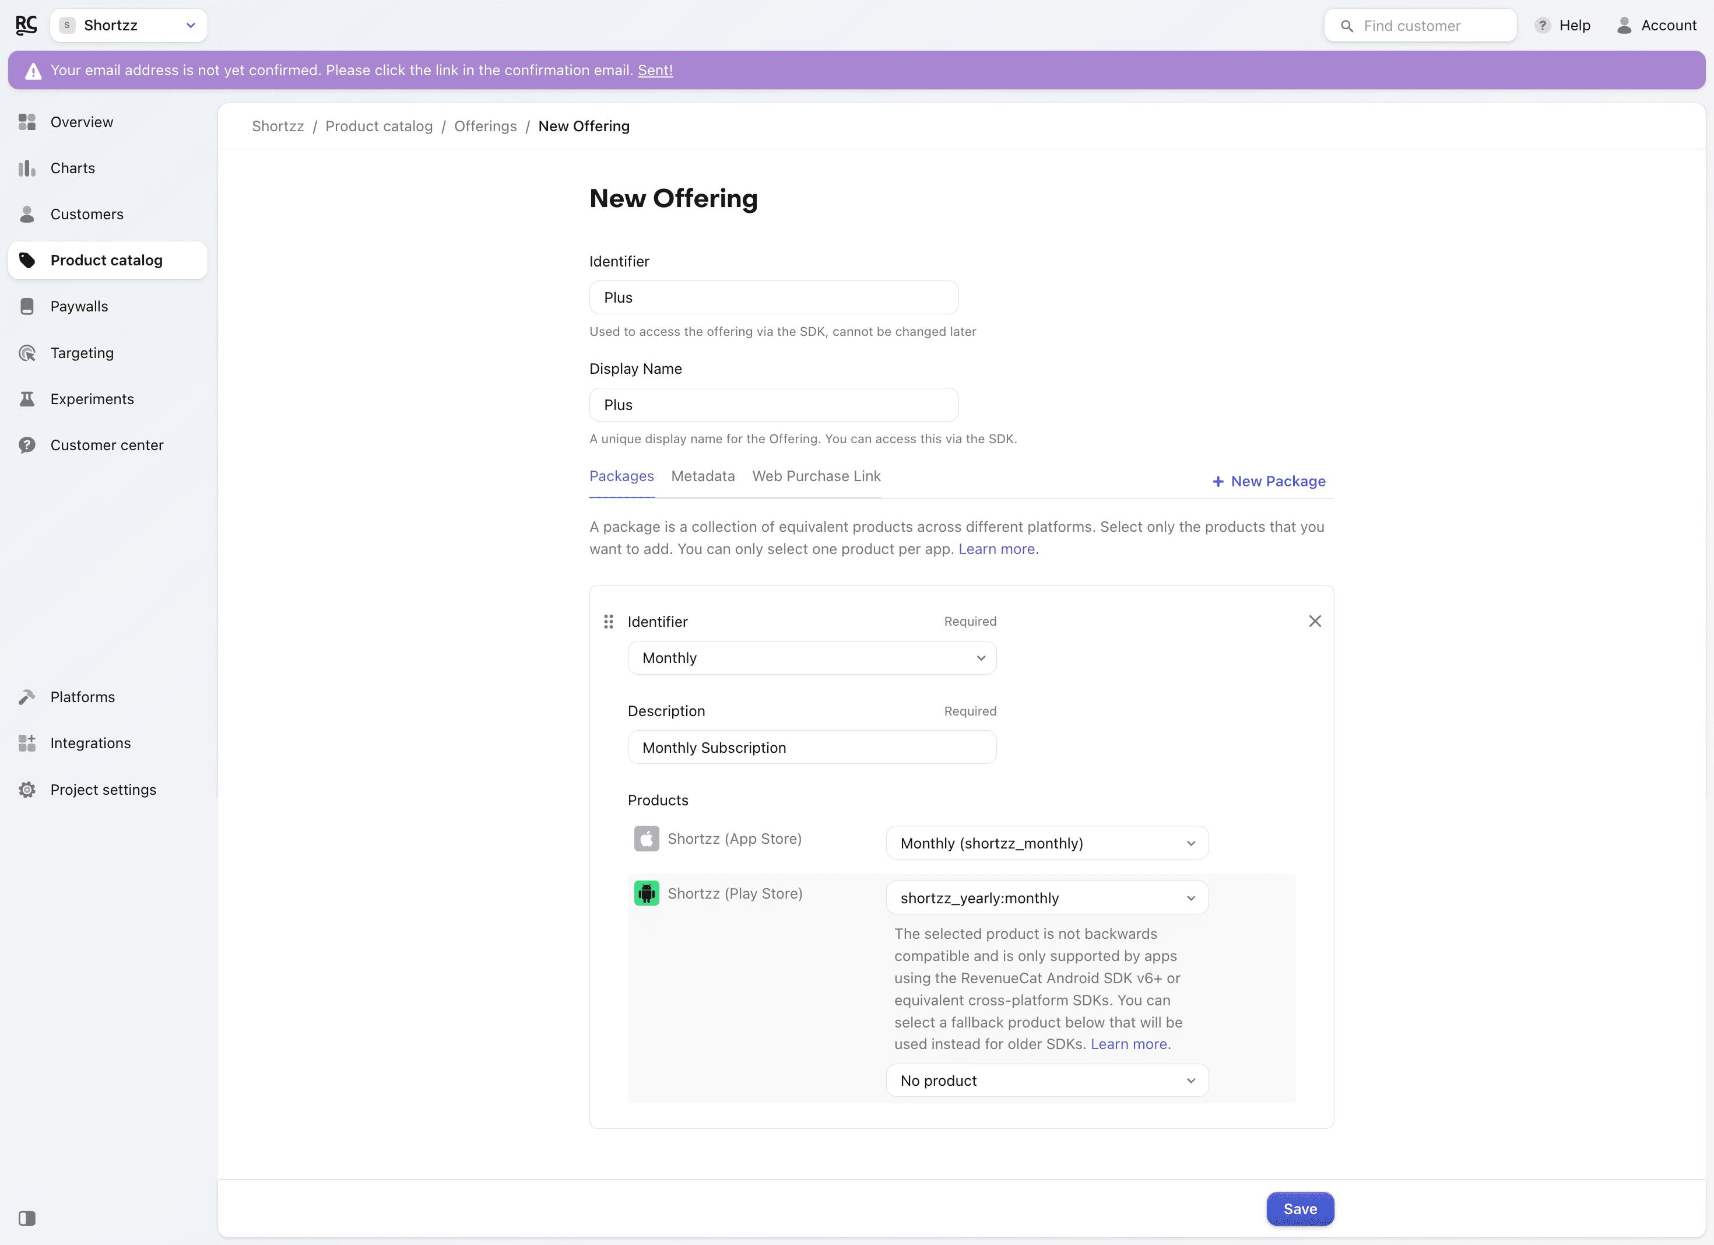Open Project settings gear
The height and width of the screenshot is (1245, 1714).
[x=27, y=789]
